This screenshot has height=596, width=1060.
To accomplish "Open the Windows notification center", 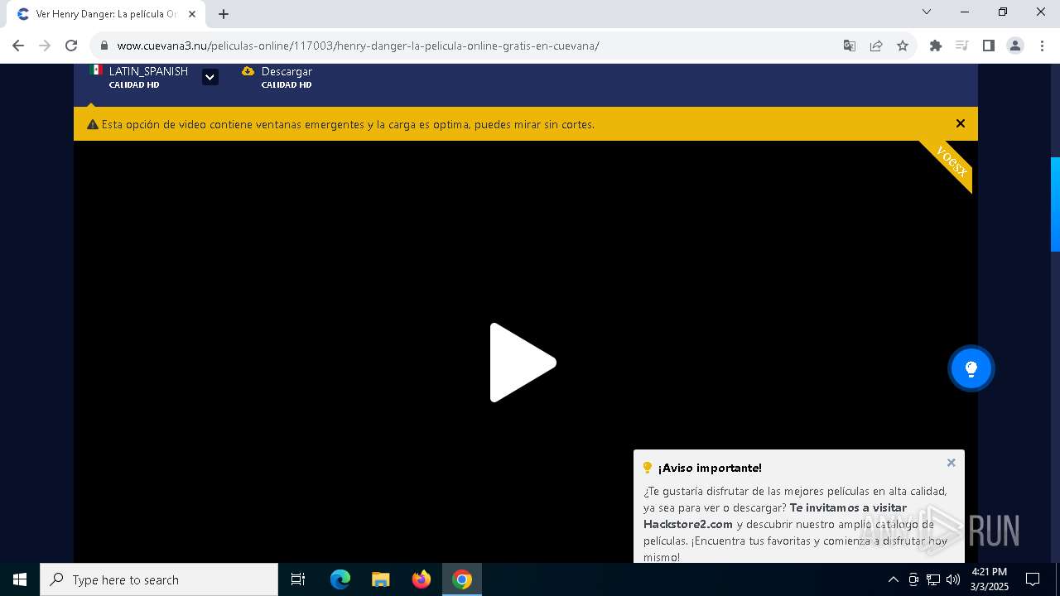I will point(1033,579).
